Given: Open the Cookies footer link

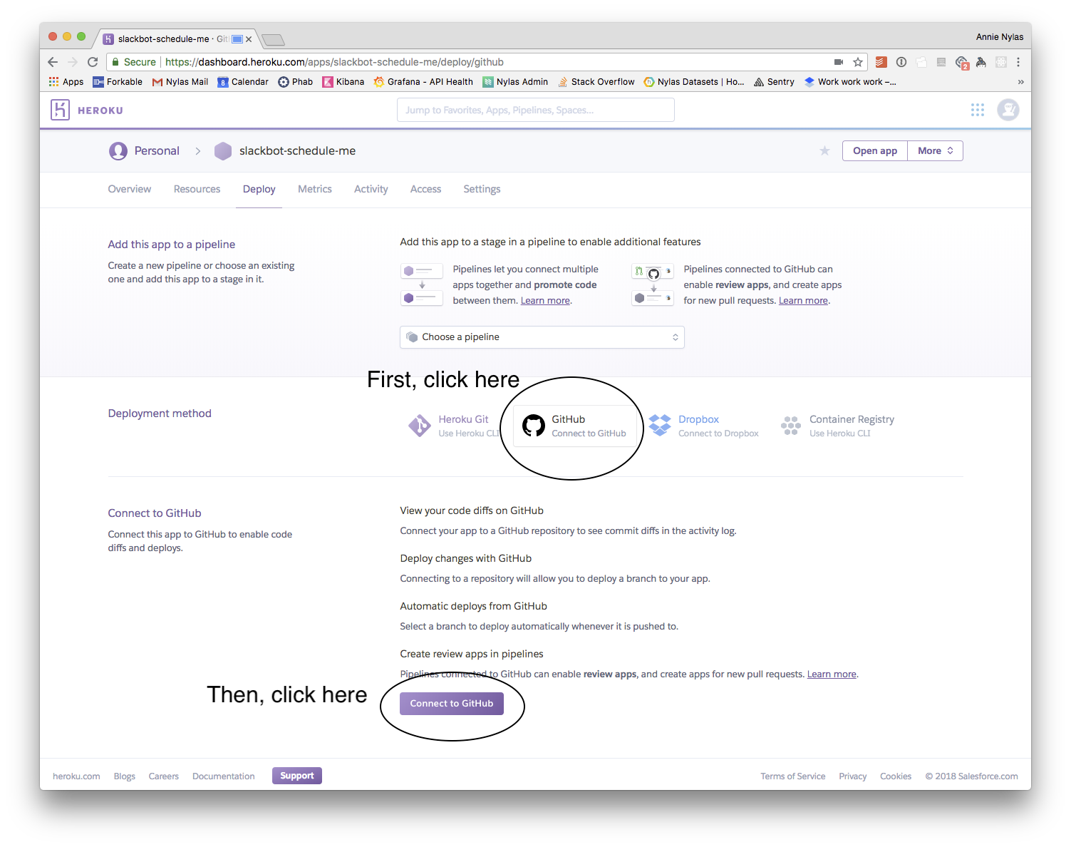Looking at the screenshot, I should point(896,776).
